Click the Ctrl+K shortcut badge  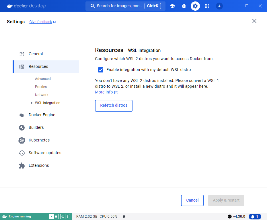(153, 6)
